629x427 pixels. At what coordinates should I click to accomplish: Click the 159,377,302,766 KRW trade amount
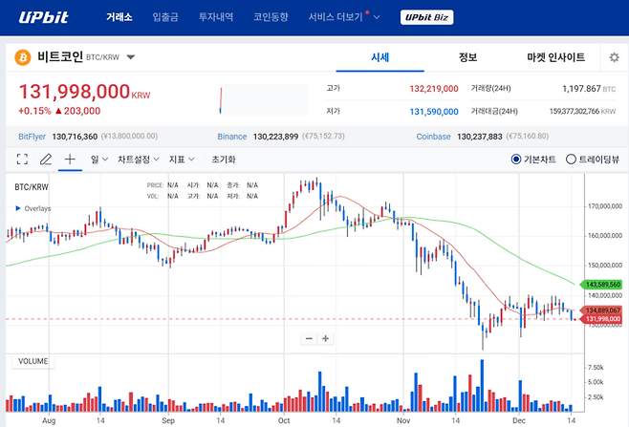(x=582, y=112)
